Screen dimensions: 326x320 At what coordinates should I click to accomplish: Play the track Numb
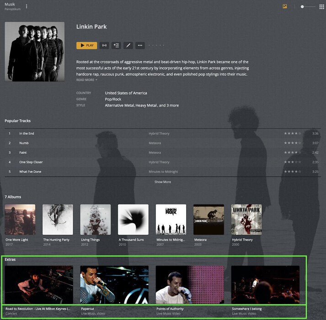[x=24, y=143]
